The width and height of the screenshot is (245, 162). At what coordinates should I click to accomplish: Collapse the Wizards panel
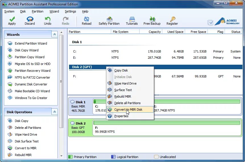(54, 34)
